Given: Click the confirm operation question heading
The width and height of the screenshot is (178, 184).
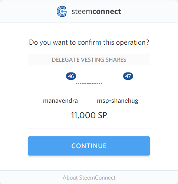Looking at the screenshot, I should (89, 42).
